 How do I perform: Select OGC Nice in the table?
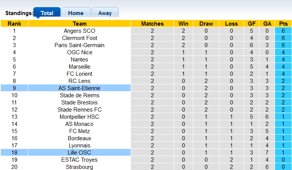(x=79, y=52)
